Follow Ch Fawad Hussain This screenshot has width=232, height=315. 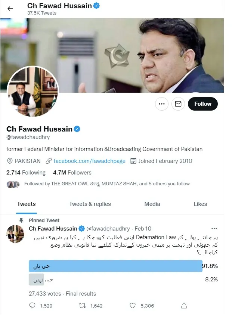pyautogui.click(x=203, y=104)
